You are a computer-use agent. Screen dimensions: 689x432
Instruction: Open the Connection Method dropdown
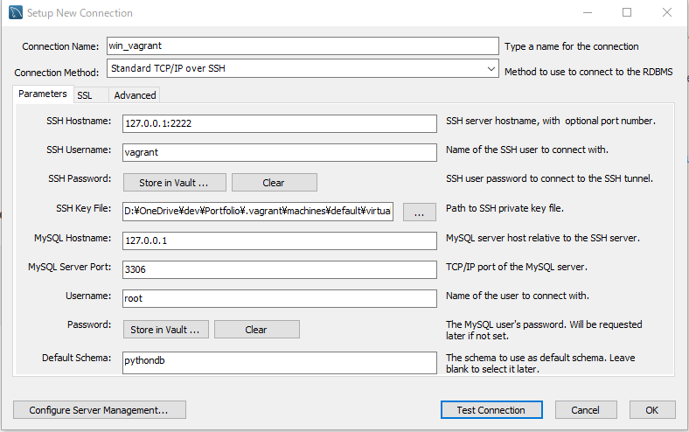[303, 68]
